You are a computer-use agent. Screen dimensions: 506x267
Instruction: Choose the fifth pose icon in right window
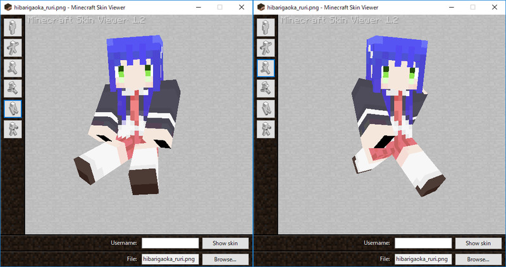tap(266, 108)
